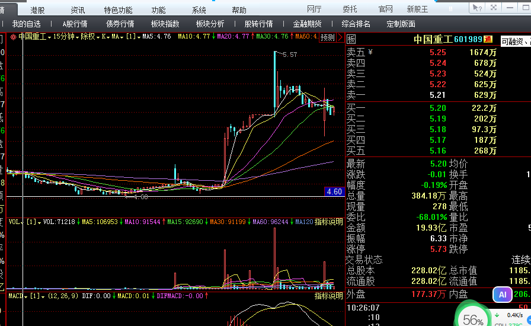Open the 15分钟 period dropdown
The image size is (531, 326).
[x=66, y=36]
